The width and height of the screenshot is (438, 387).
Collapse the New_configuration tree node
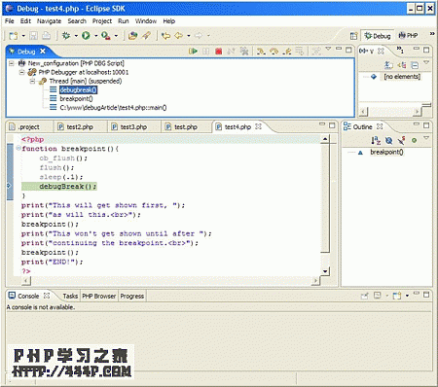[12, 63]
